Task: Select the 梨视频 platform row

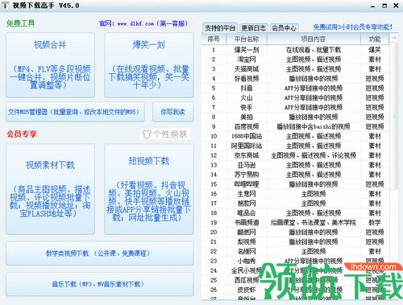Action: tap(295, 241)
